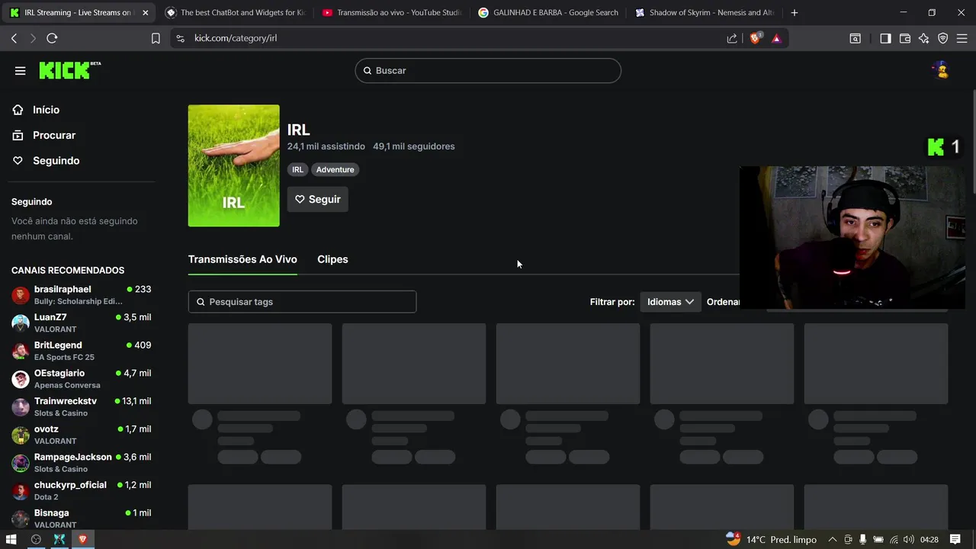Image resolution: width=976 pixels, height=549 pixels.
Task: Open the tab search icon in toolbar
Action: [856, 38]
